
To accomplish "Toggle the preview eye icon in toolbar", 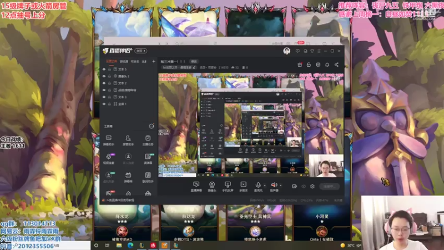I will pos(304,186).
